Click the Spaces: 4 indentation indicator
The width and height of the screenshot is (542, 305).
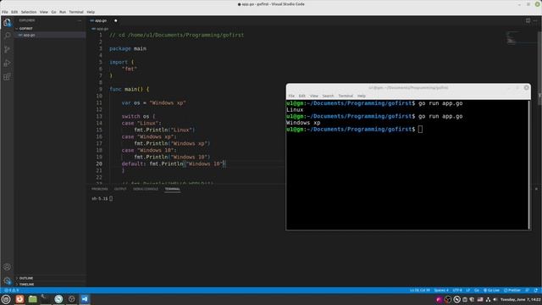coord(441,291)
